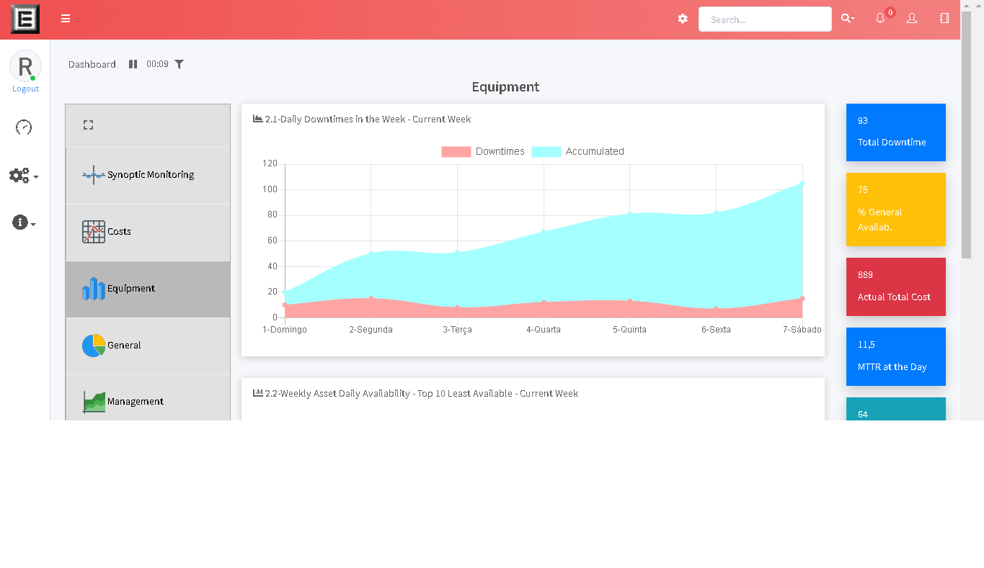Expand the menu panel to fullscreen

coord(88,124)
